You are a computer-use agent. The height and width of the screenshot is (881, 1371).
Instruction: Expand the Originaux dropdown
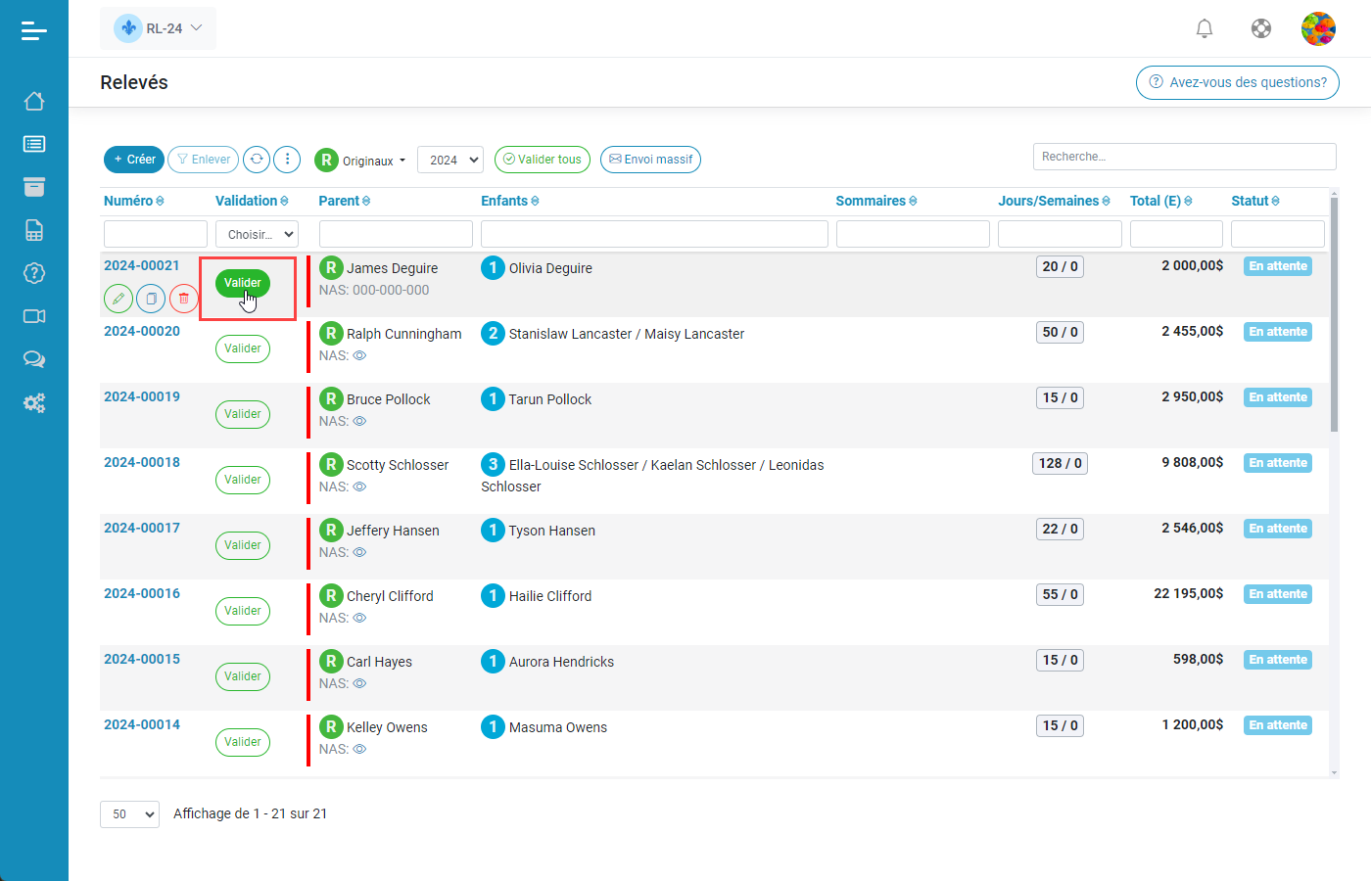point(360,161)
